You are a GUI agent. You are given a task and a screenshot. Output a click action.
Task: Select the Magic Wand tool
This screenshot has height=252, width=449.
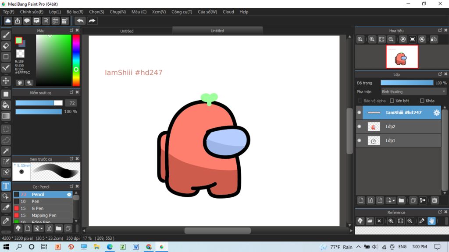point(6,151)
